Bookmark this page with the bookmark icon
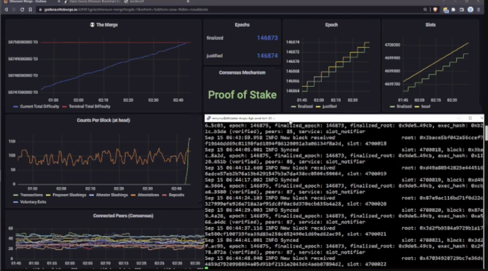 (30, 10)
